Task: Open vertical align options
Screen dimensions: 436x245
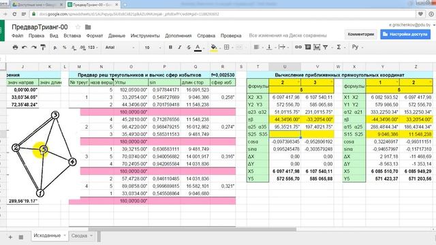Action: click(269, 47)
